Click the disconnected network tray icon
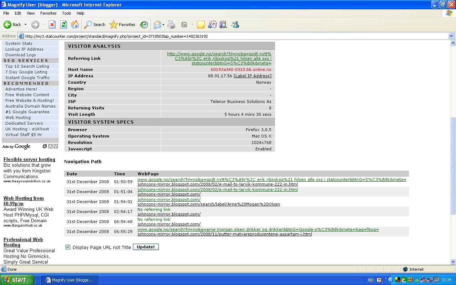 click(423, 280)
